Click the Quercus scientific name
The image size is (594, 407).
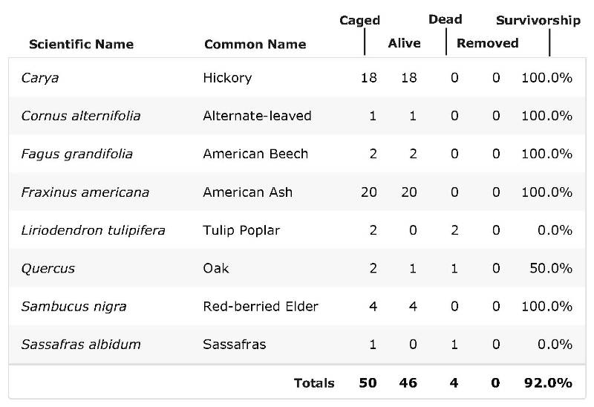48,268
